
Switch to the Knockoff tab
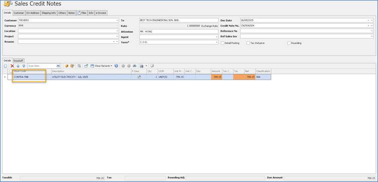18,61
